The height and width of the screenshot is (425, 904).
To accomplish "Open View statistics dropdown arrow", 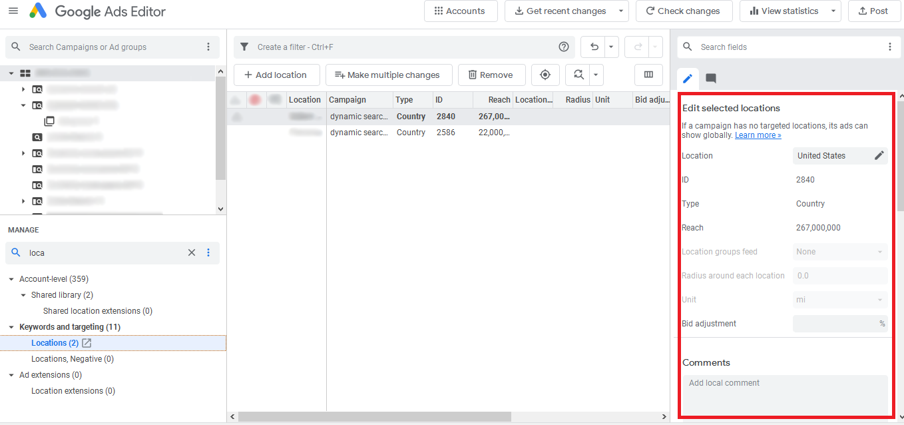I will tap(833, 11).
